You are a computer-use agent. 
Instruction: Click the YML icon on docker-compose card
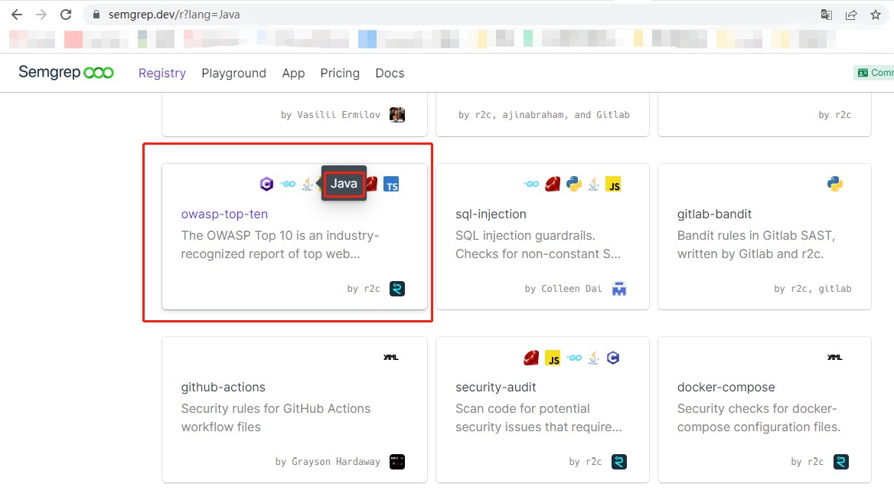[x=835, y=357]
